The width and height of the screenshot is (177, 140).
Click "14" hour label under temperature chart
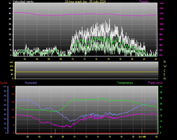(x=98, y=137)
